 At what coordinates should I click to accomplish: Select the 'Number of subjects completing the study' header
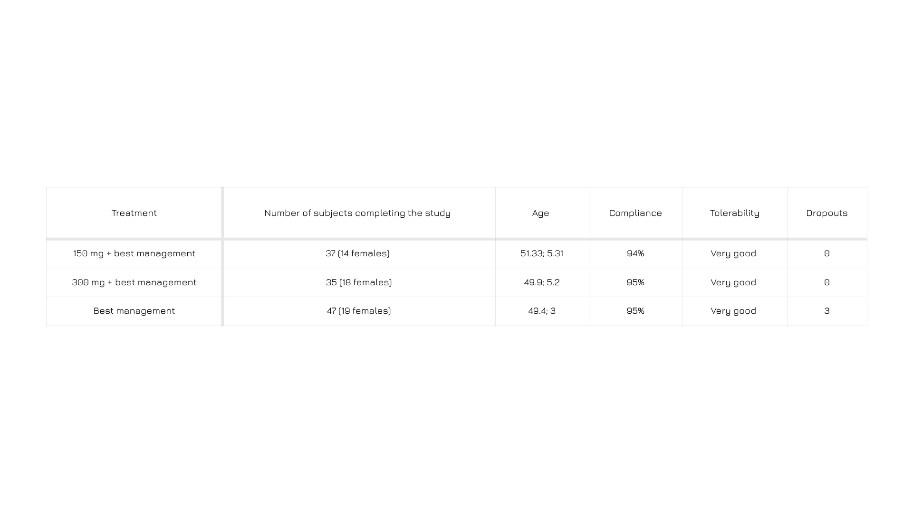(x=357, y=213)
